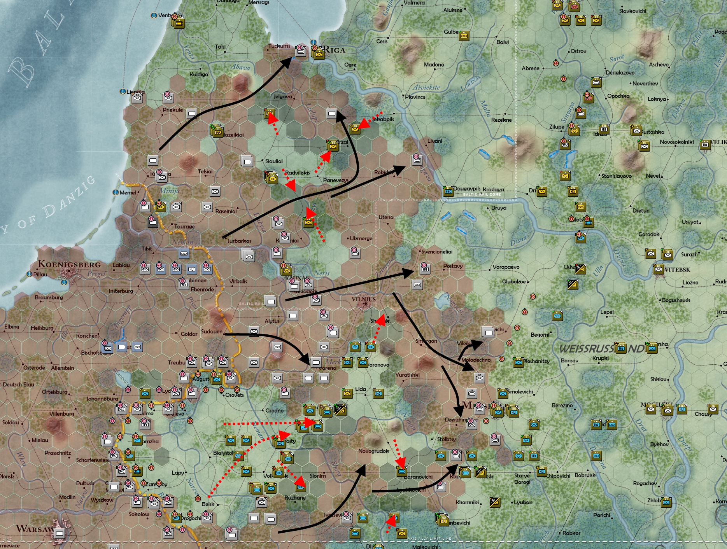This screenshot has height=549, width=727.
Task: Click the WARSAW city label
Action: 35,529
